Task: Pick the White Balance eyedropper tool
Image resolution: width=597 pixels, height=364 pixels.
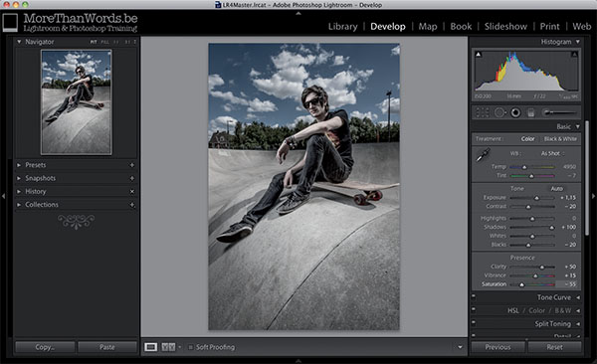Action: point(483,155)
